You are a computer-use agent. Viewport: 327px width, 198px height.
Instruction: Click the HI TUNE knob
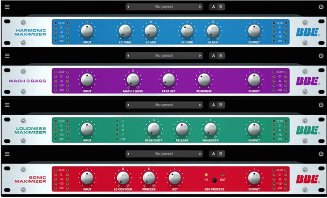(x=187, y=31)
